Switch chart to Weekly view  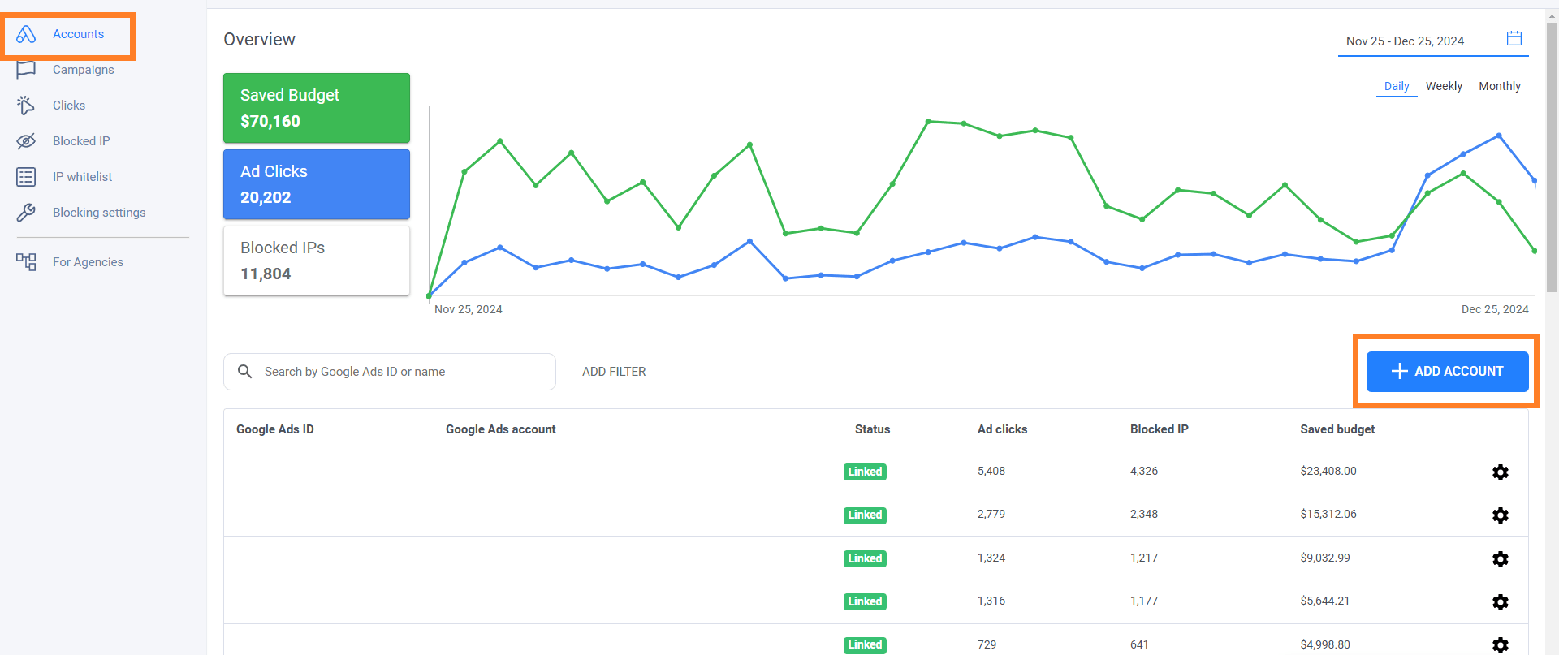tap(1443, 86)
